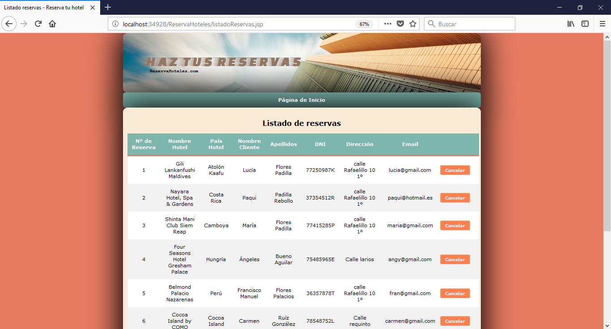Click DNI 37354512R
The image size is (611, 329).
tap(320, 198)
